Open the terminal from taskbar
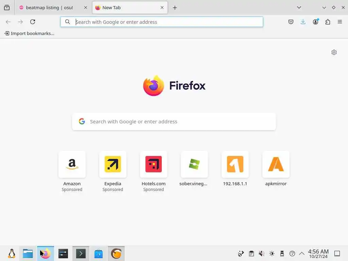The height and width of the screenshot is (261, 348). point(81,254)
